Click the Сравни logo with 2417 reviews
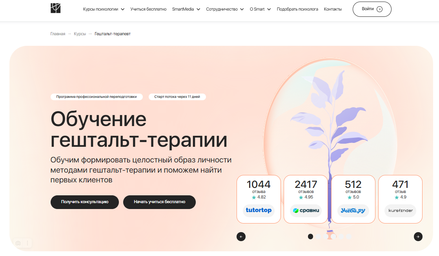 306,211
